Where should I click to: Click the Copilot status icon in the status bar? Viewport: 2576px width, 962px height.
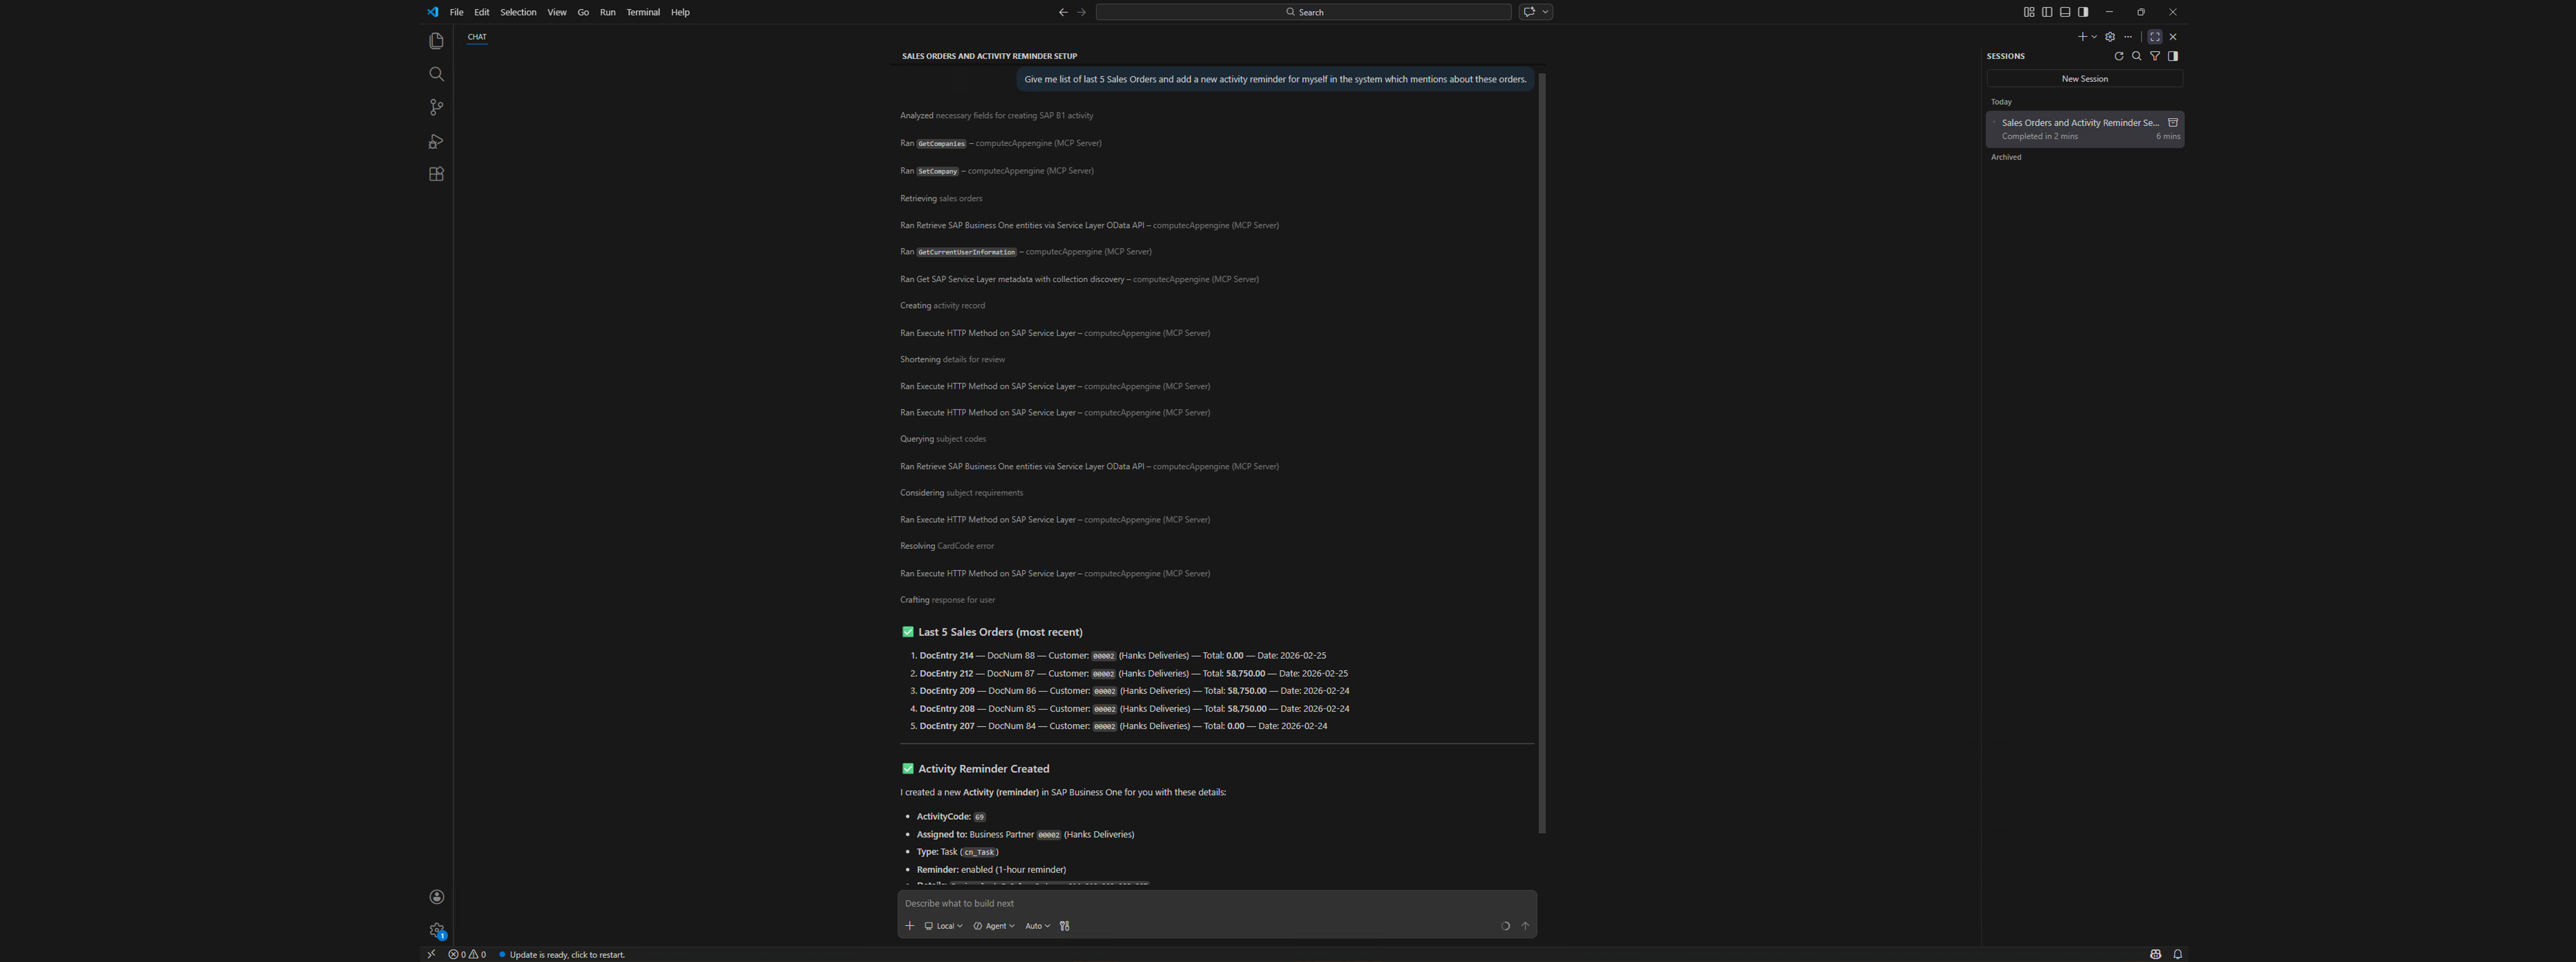2155,955
